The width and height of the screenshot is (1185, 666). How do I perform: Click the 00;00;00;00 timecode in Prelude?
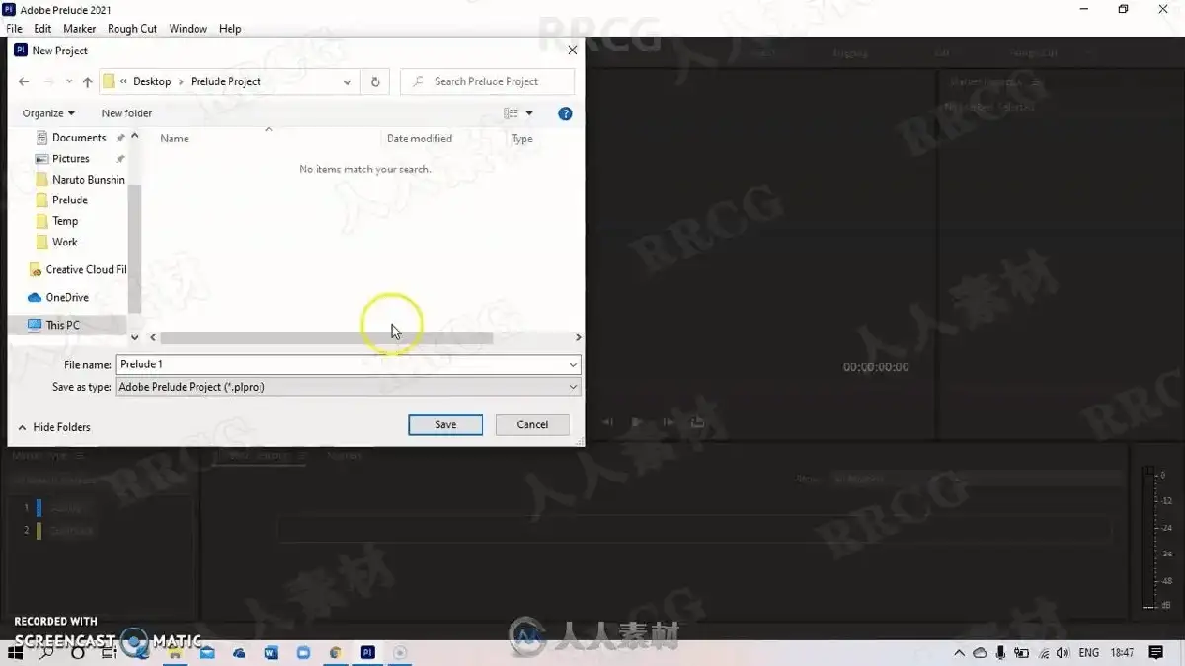click(876, 367)
